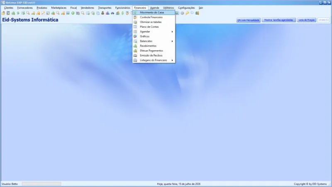The height and width of the screenshot is (187, 332).
Task: Open the Fornecedores menu
Action: coord(25,7)
